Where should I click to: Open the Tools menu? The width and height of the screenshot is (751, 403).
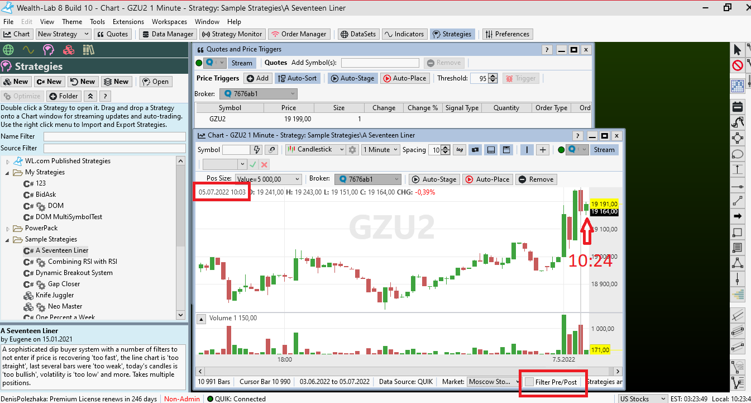[98, 21]
